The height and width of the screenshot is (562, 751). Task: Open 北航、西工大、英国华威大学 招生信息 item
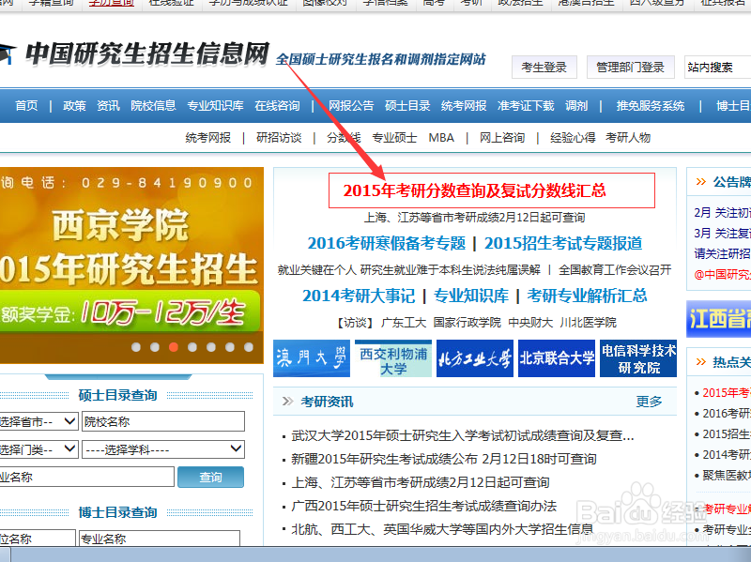tap(442, 529)
